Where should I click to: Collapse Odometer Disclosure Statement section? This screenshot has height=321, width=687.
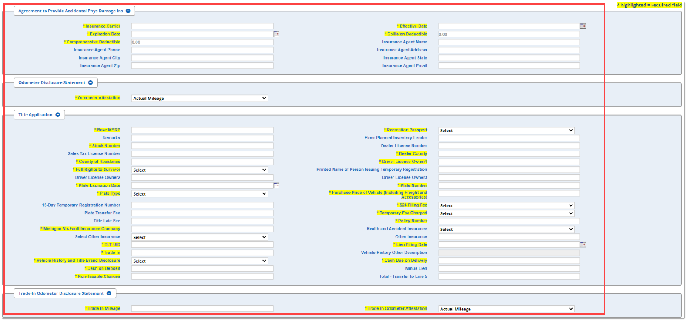91,83
